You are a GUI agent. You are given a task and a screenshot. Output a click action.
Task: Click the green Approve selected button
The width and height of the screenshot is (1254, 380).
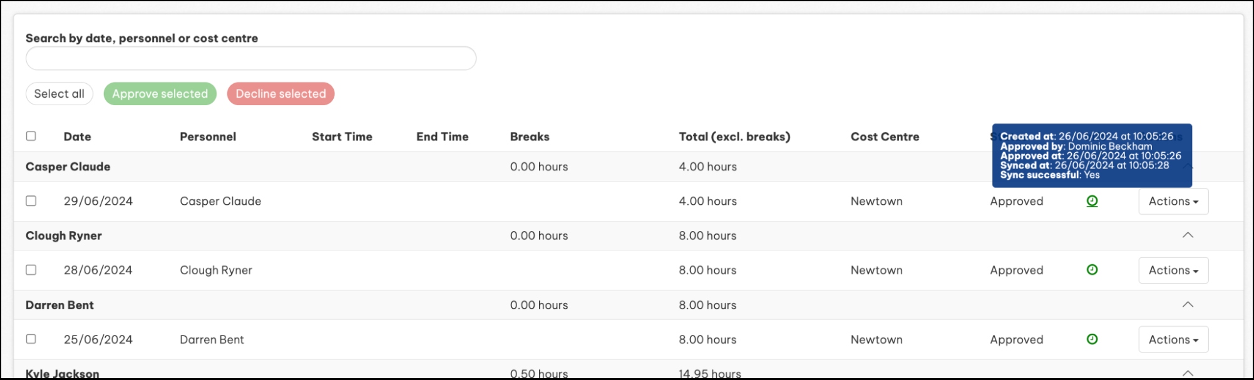pos(160,94)
